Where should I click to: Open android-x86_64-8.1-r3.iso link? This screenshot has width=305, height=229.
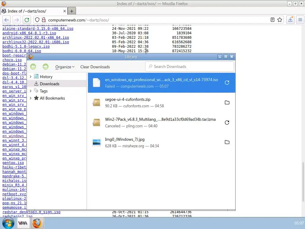point(29,33)
